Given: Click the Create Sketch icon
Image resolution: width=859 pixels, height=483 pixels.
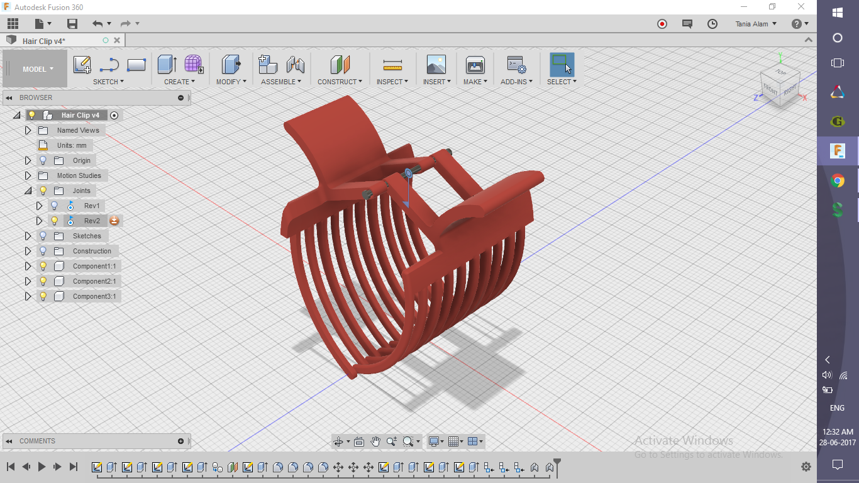Looking at the screenshot, I should coord(82,65).
